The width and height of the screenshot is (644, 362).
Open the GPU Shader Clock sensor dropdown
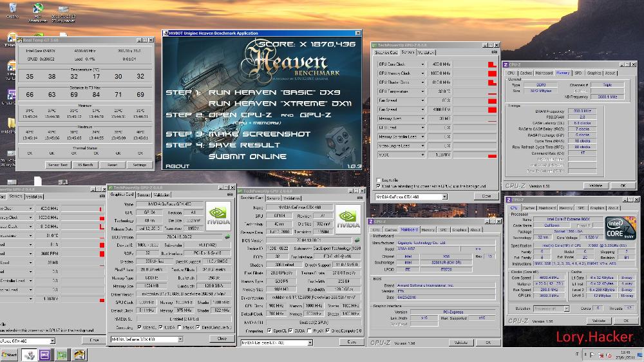tap(422, 82)
